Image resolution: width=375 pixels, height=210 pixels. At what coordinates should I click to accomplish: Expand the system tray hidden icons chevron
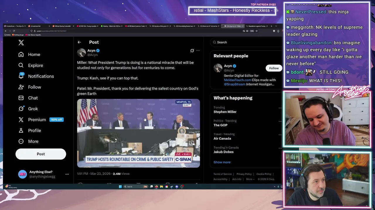point(275,187)
